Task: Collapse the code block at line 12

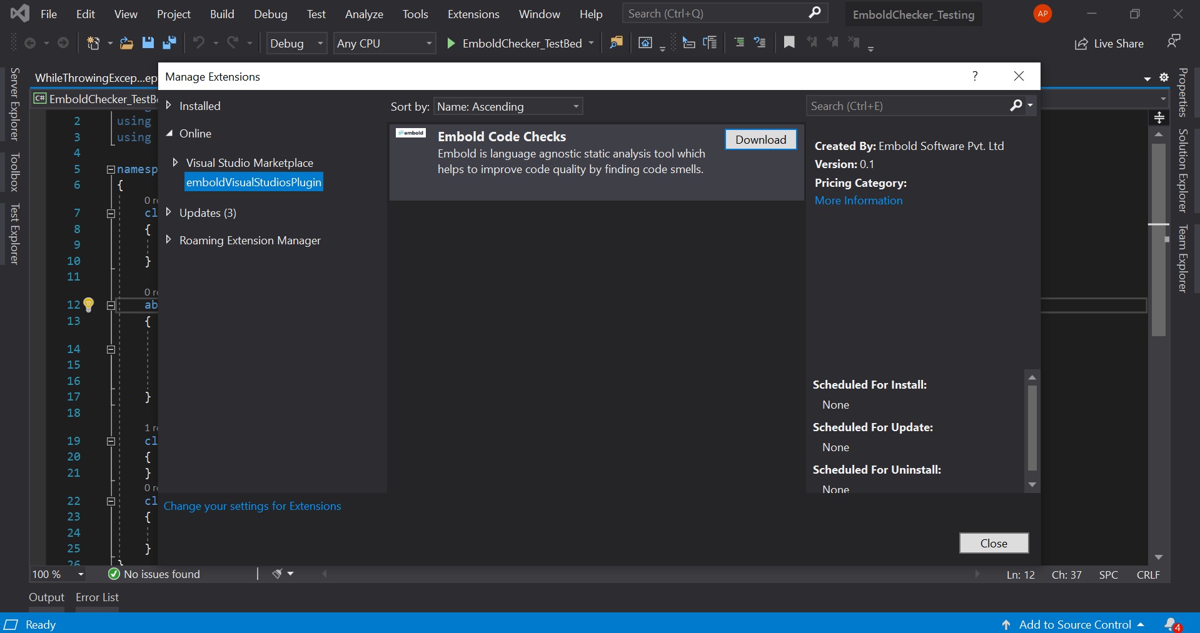Action: (111, 305)
